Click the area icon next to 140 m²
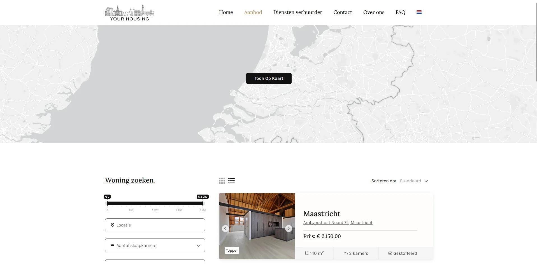The image size is (537, 264). pyautogui.click(x=307, y=253)
